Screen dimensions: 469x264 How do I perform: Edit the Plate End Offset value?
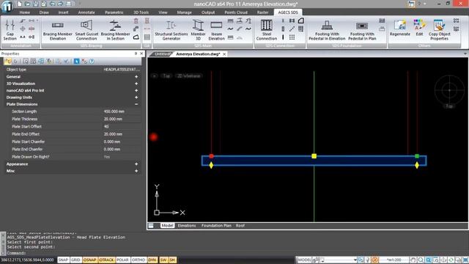pyautogui.click(x=121, y=134)
